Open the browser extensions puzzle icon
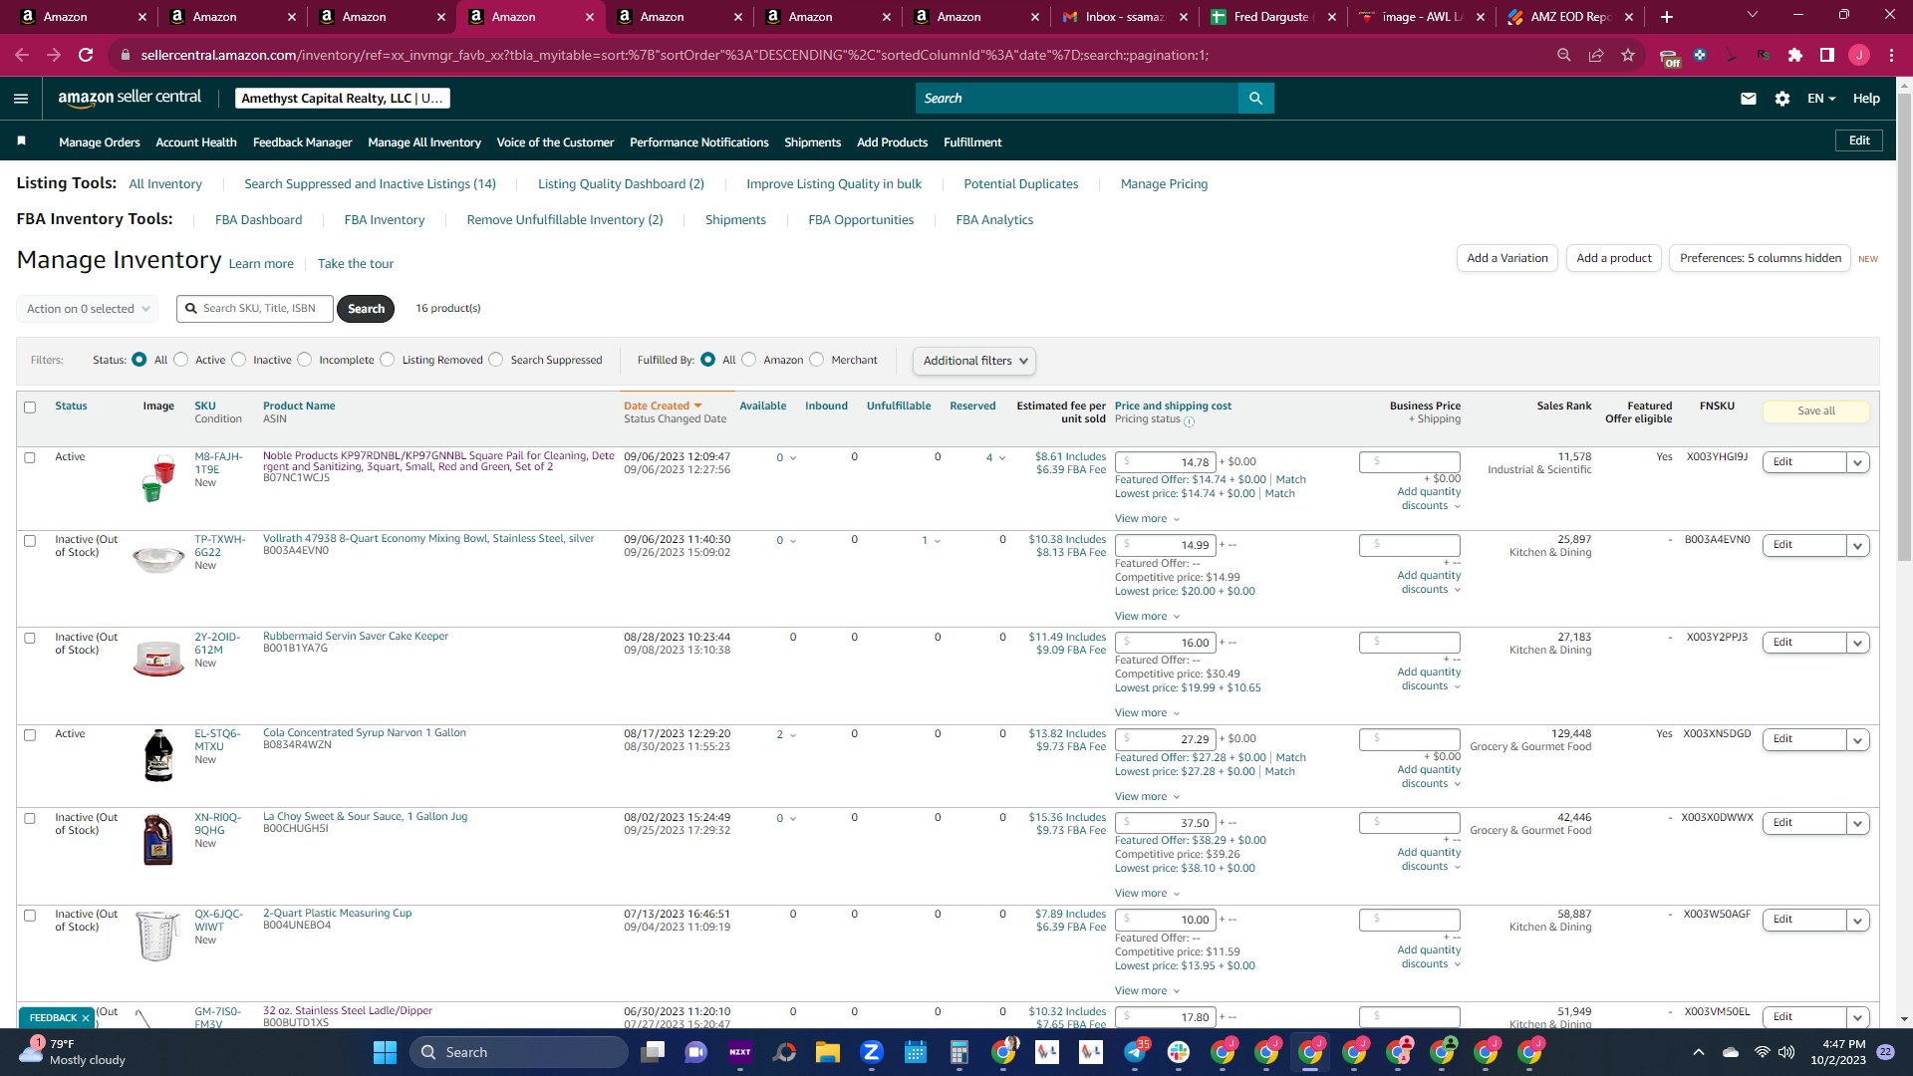Viewport: 1913px width, 1076px height. point(1795,56)
